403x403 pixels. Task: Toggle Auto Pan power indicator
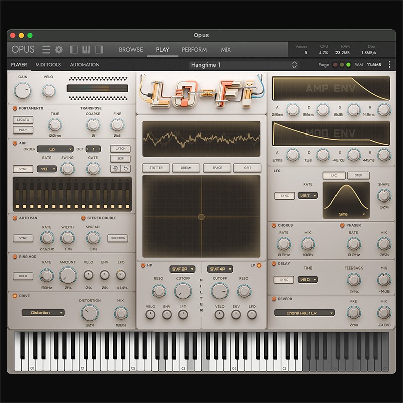tap(15, 218)
